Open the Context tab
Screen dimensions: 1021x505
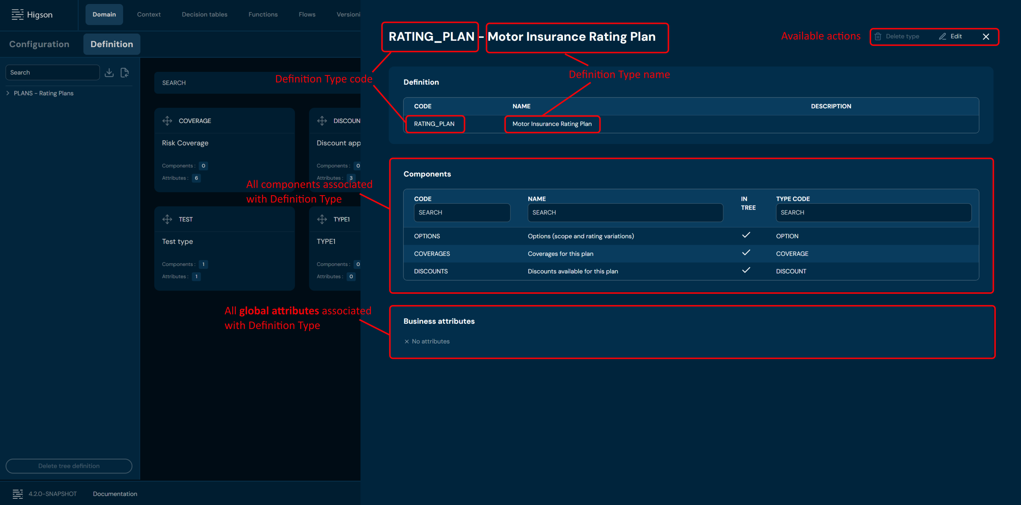point(149,14)
